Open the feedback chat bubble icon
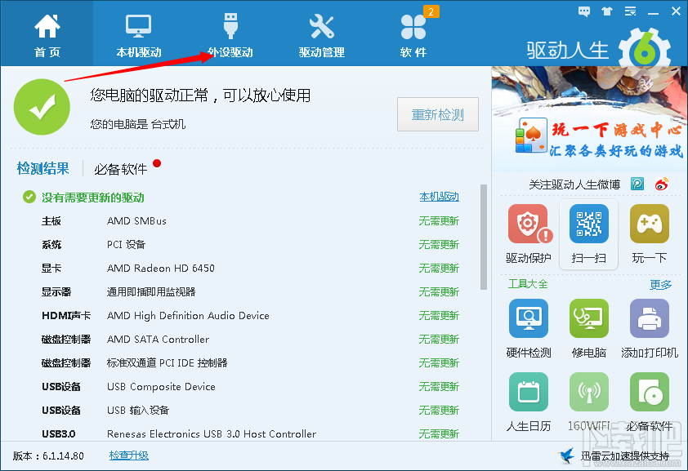The image size is (688, 471). (x=584, y=11)
